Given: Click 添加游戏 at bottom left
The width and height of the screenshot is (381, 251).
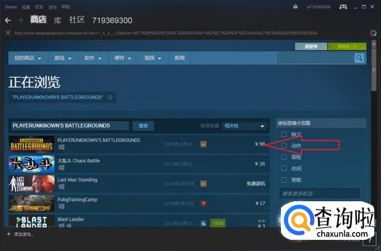Looking at the screenshot, I should pos(24,234).
